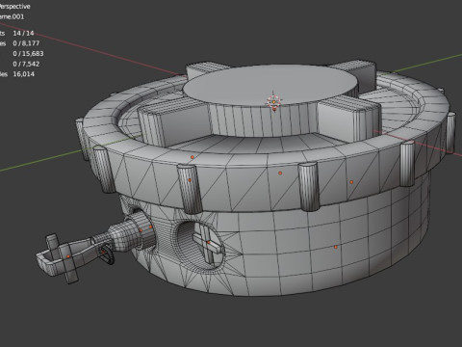The height and width of the screenshot is (347, 462).
Task: Click the '0 / 7,542' faces statistic
Action: pyautogui.click(x=26, y=64)
